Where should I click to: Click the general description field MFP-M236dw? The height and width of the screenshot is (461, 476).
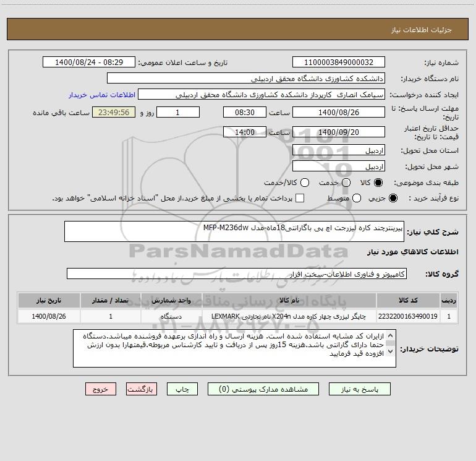234,231
